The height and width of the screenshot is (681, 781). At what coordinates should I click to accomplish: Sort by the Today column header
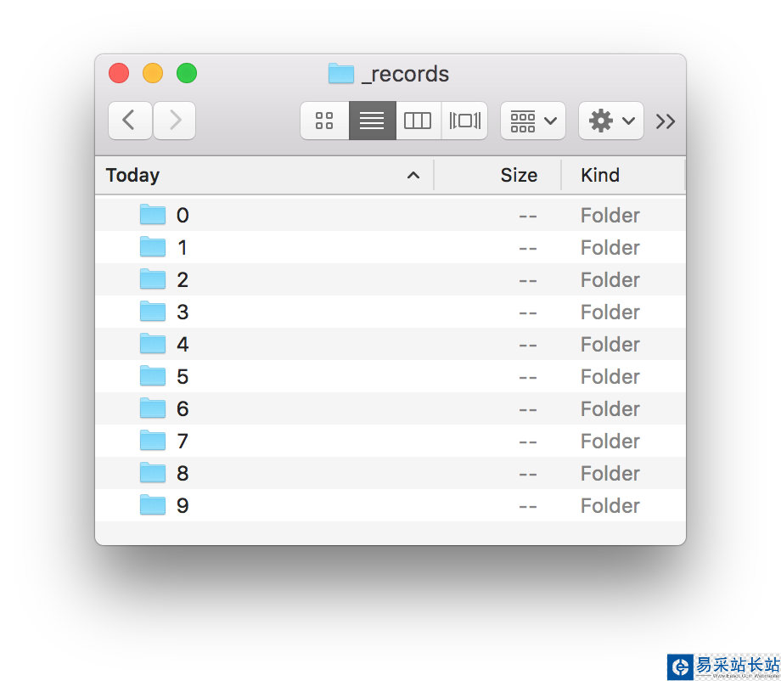click(264, 176)
